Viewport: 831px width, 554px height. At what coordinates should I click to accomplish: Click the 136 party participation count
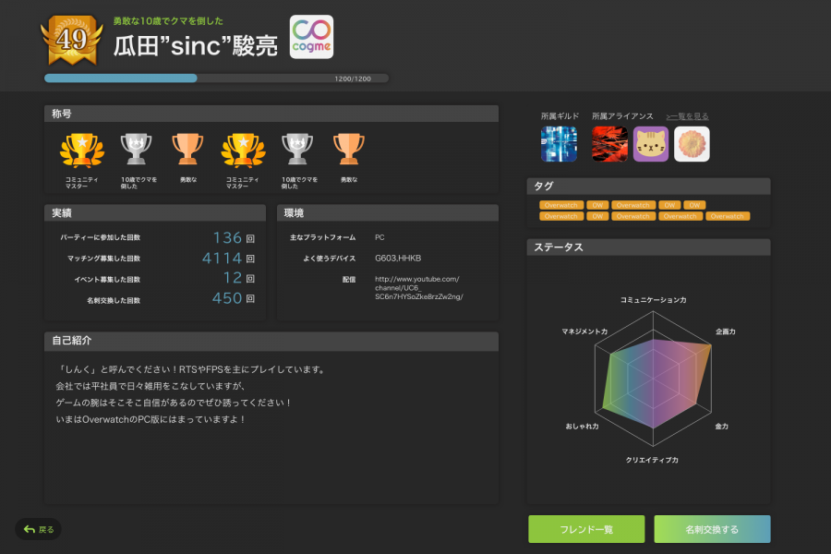pyautogui.click(x=227, y=237)
